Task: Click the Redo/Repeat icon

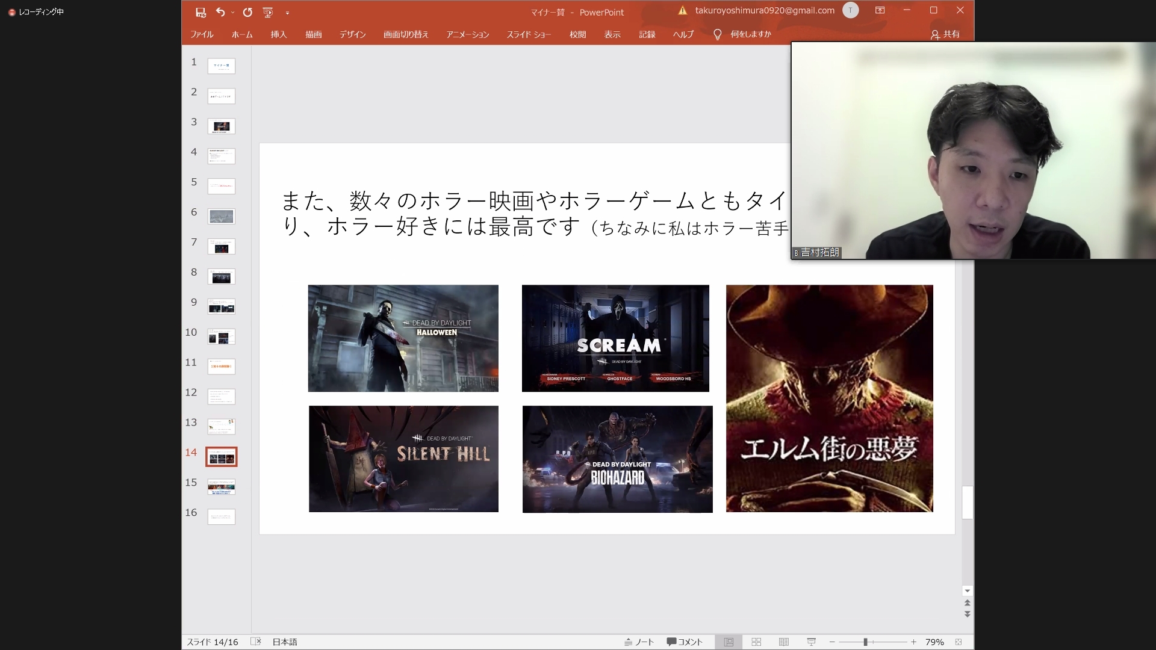Action: coord(247,12)
